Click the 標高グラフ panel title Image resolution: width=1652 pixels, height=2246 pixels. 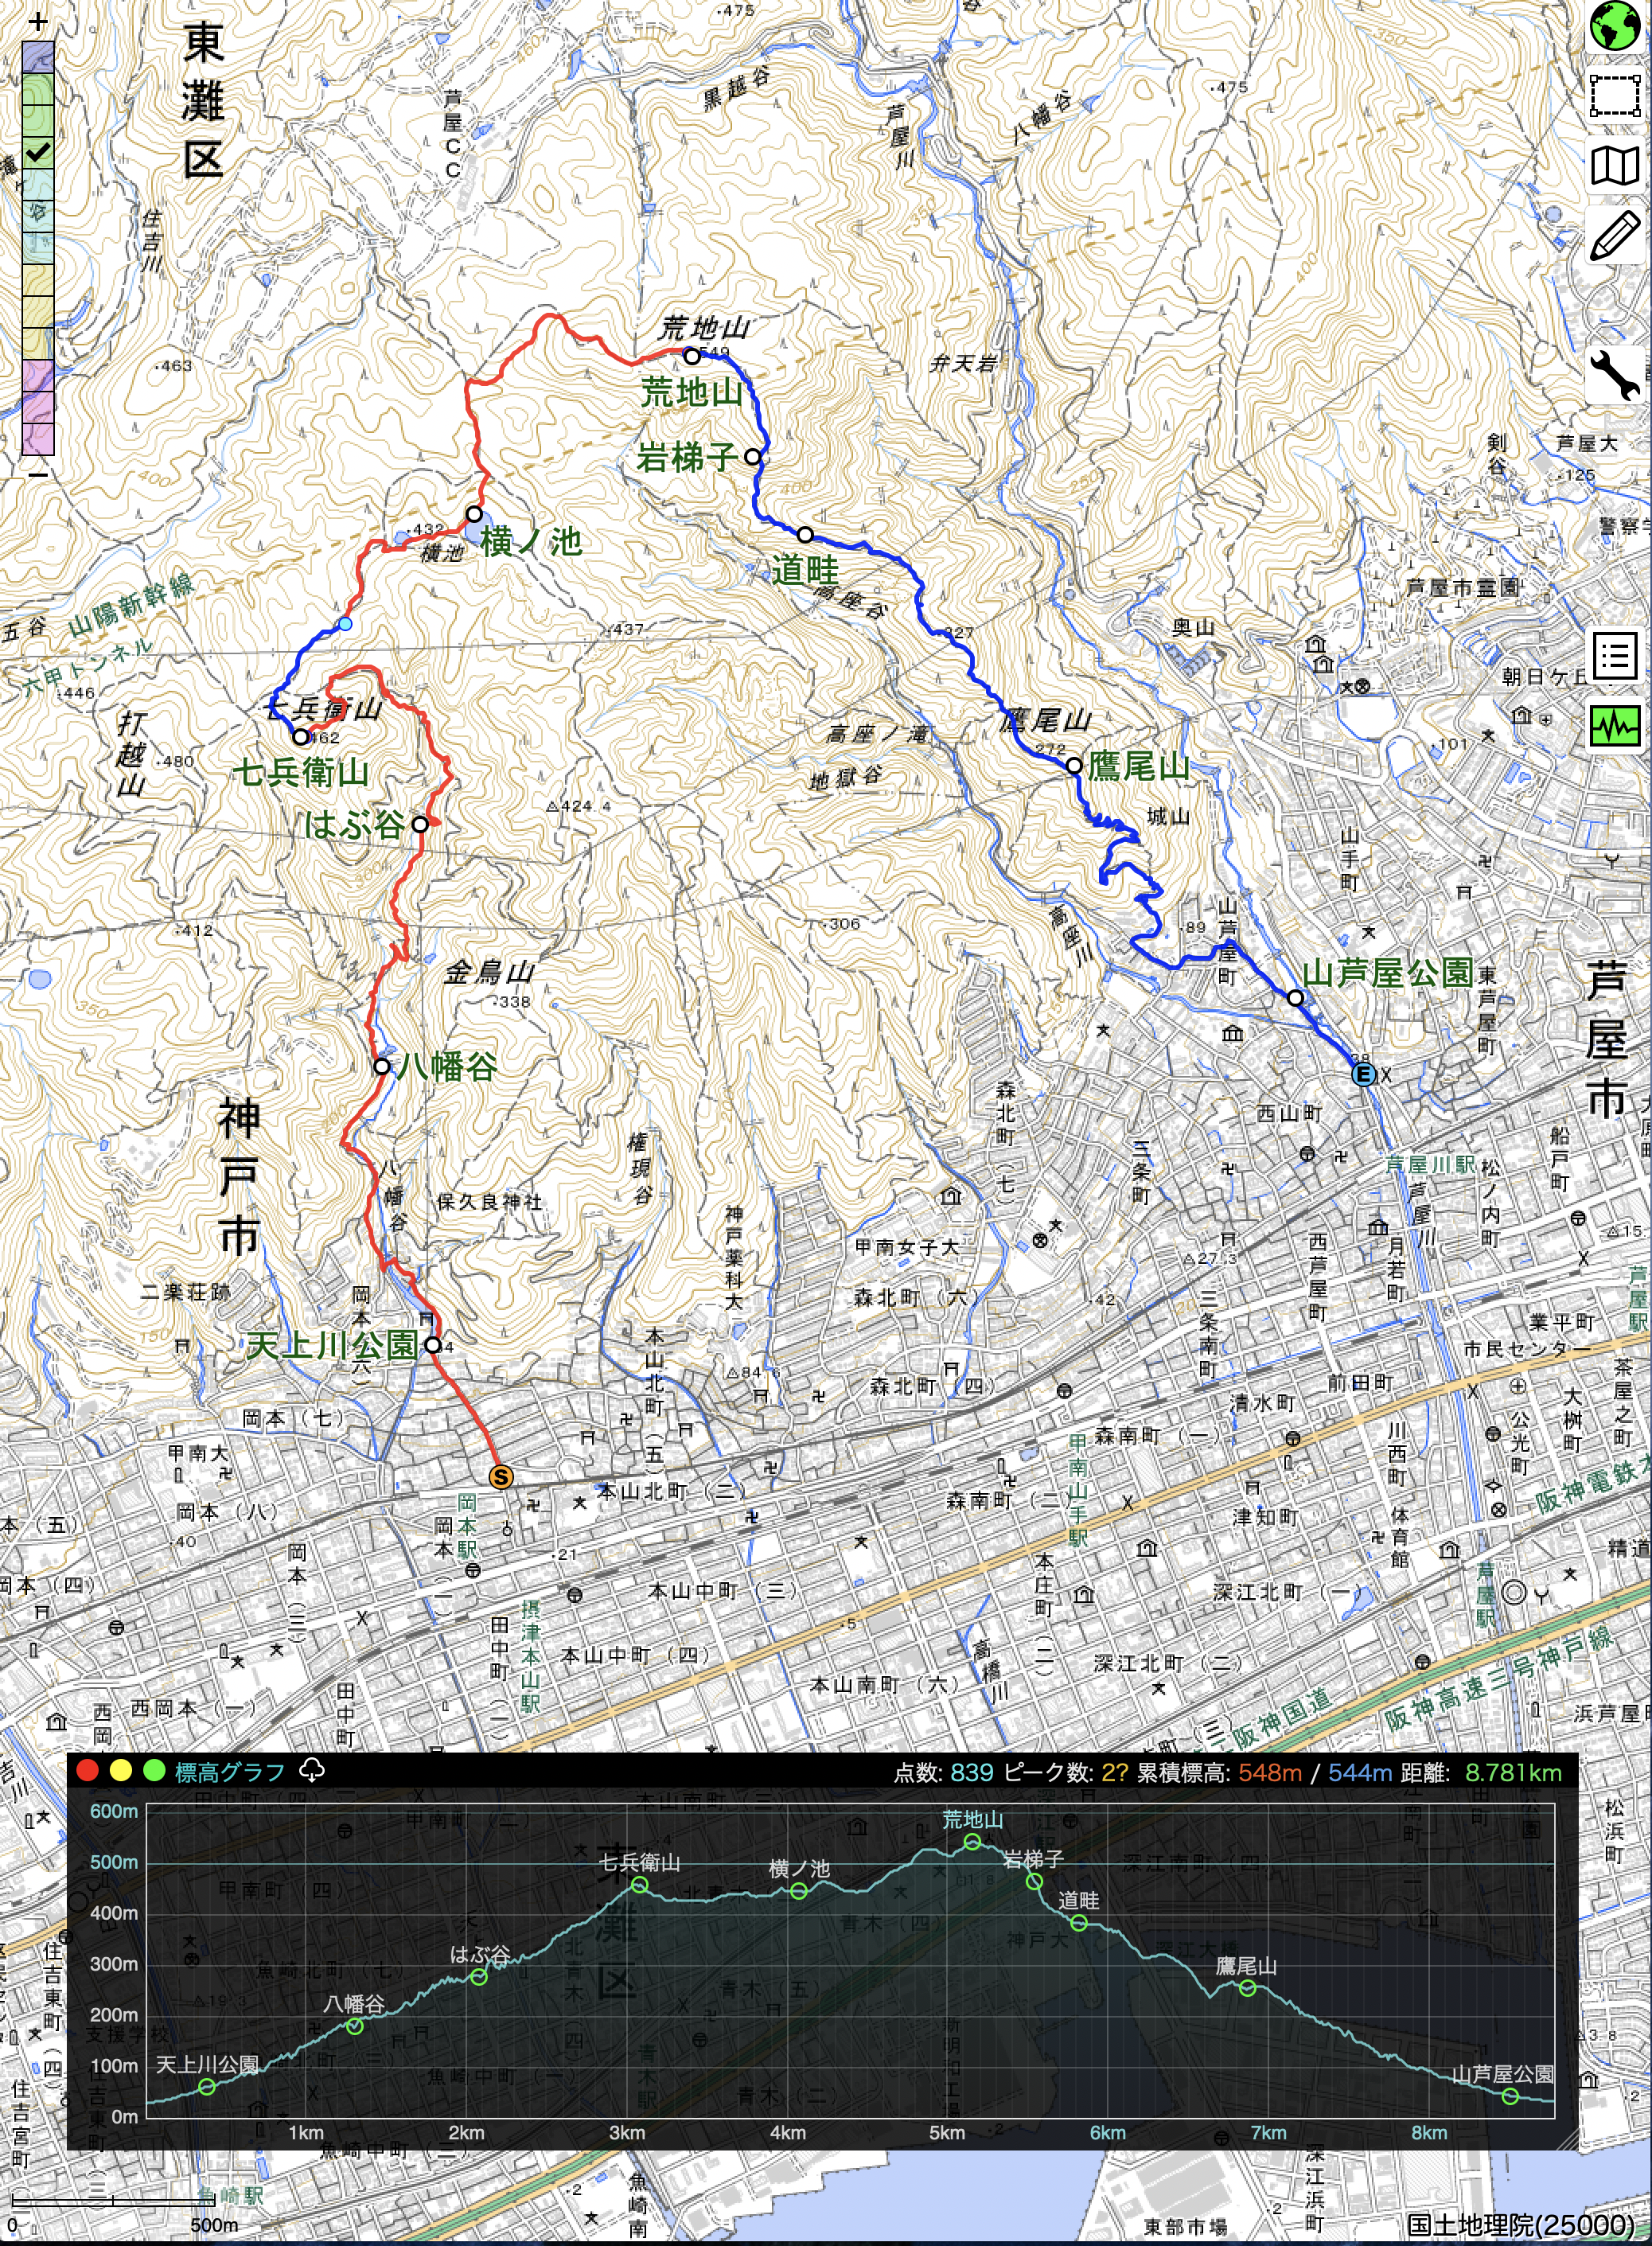click(230, 1772)
